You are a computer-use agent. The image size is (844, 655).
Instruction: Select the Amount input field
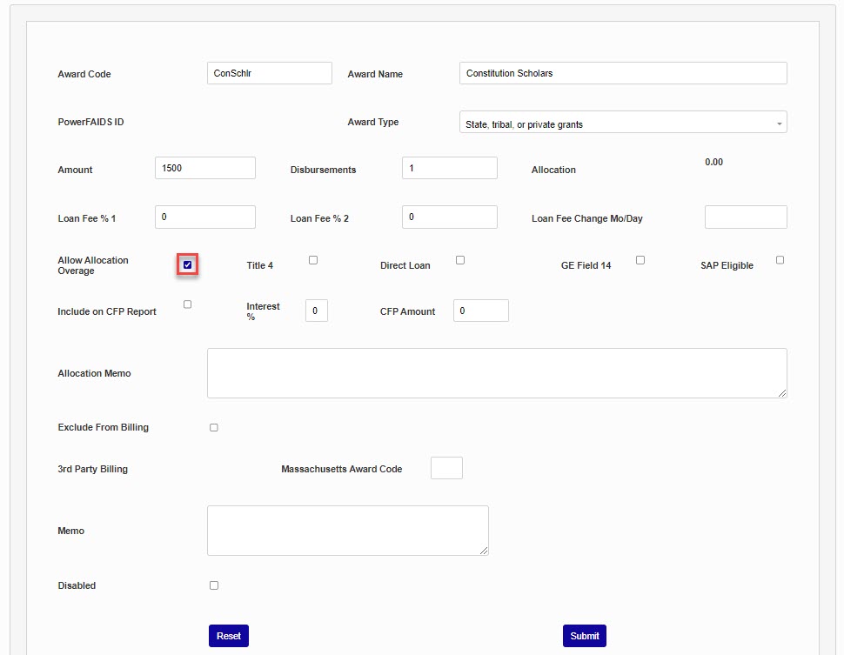coord(205,168)
